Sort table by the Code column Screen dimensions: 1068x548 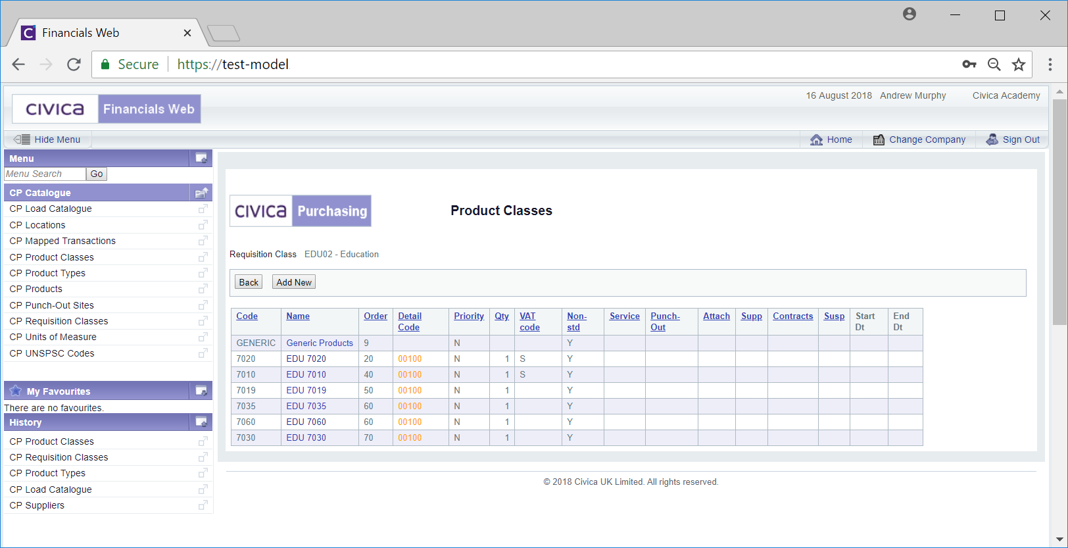point(247,316)
